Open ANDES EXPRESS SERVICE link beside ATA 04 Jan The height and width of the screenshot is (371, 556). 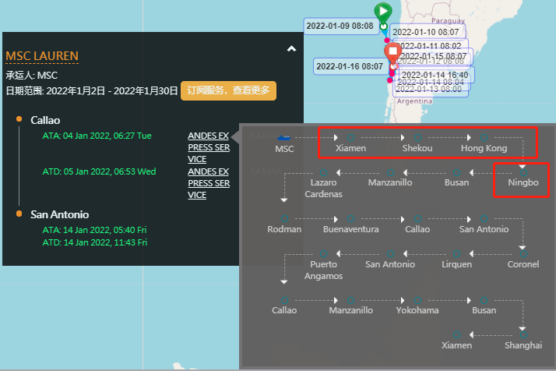(x=209, y=147)
